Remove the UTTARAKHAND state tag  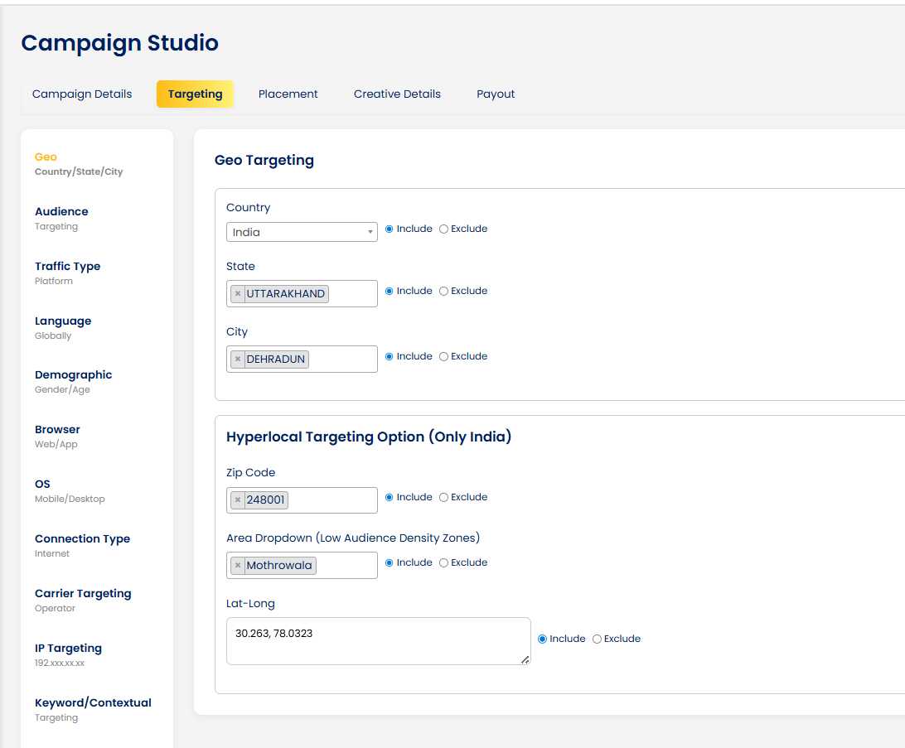(238, 293)
